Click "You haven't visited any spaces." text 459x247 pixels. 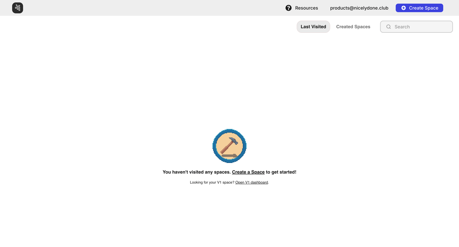(197, 172)
